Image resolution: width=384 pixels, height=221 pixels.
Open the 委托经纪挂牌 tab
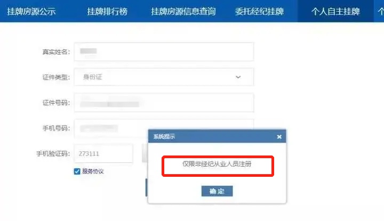point(259,11)
